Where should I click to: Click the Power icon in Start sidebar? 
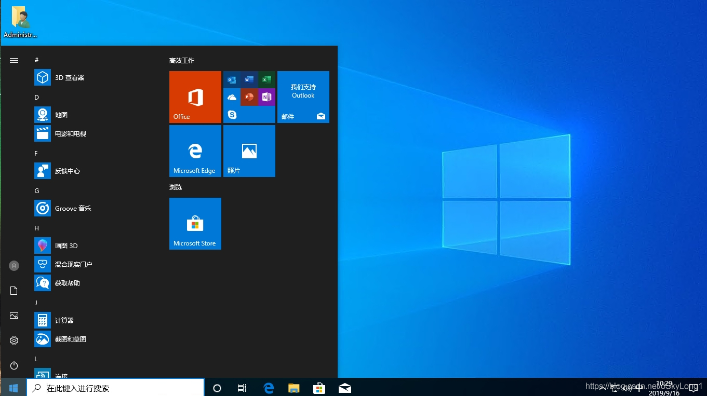pos(14,365)
